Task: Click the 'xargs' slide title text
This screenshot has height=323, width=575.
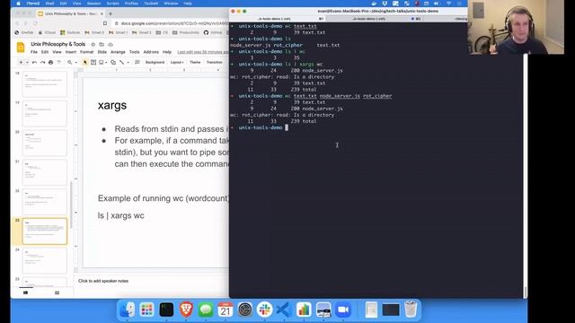Action: [x=112, y=106]
